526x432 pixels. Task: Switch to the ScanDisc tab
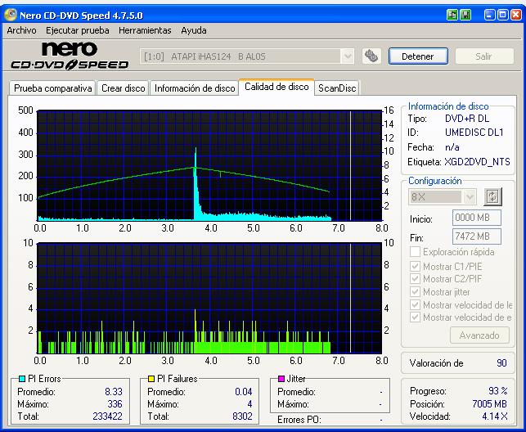[338, 88]
